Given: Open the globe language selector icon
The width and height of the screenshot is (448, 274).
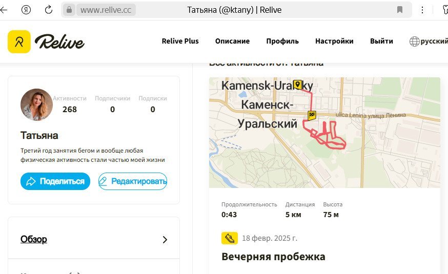Looking at the screenshot, I should [x=414, y=41].
